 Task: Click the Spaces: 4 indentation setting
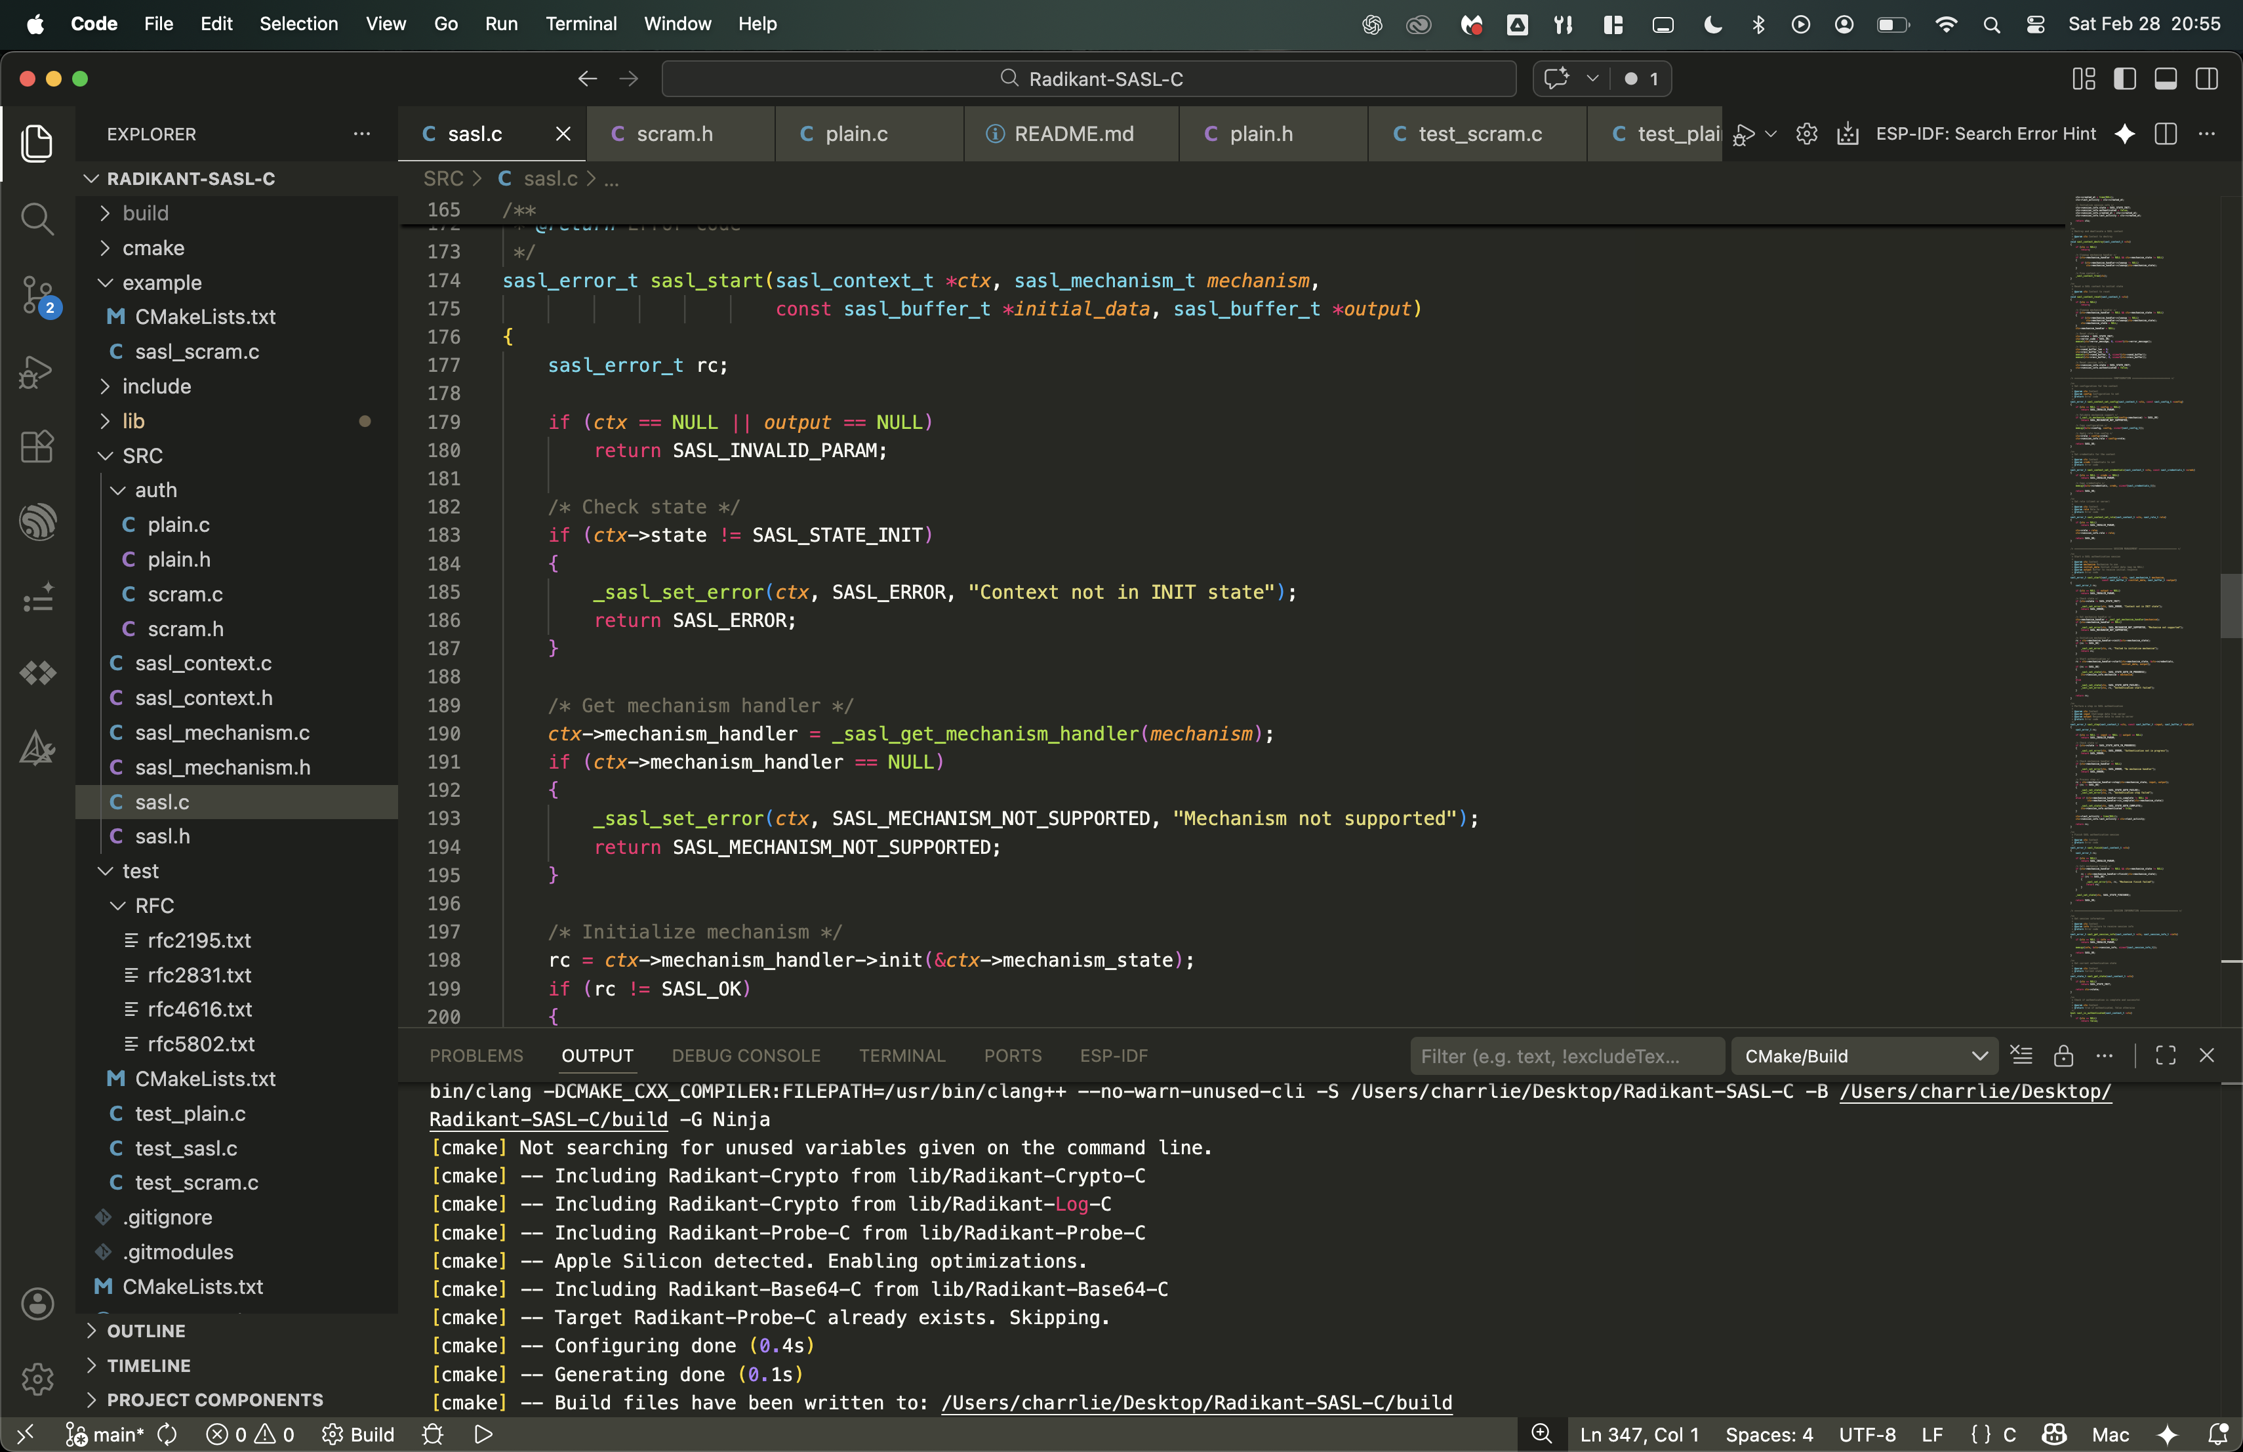click(1768, 1434)
